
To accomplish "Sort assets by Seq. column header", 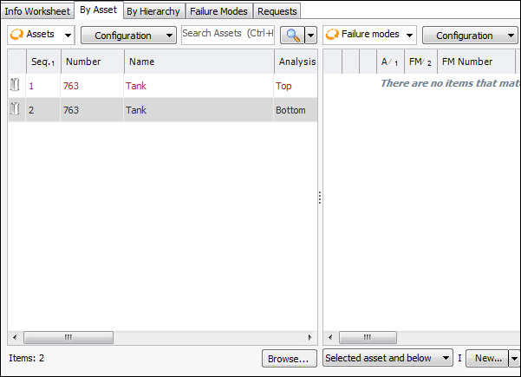I will click(43, 62).
